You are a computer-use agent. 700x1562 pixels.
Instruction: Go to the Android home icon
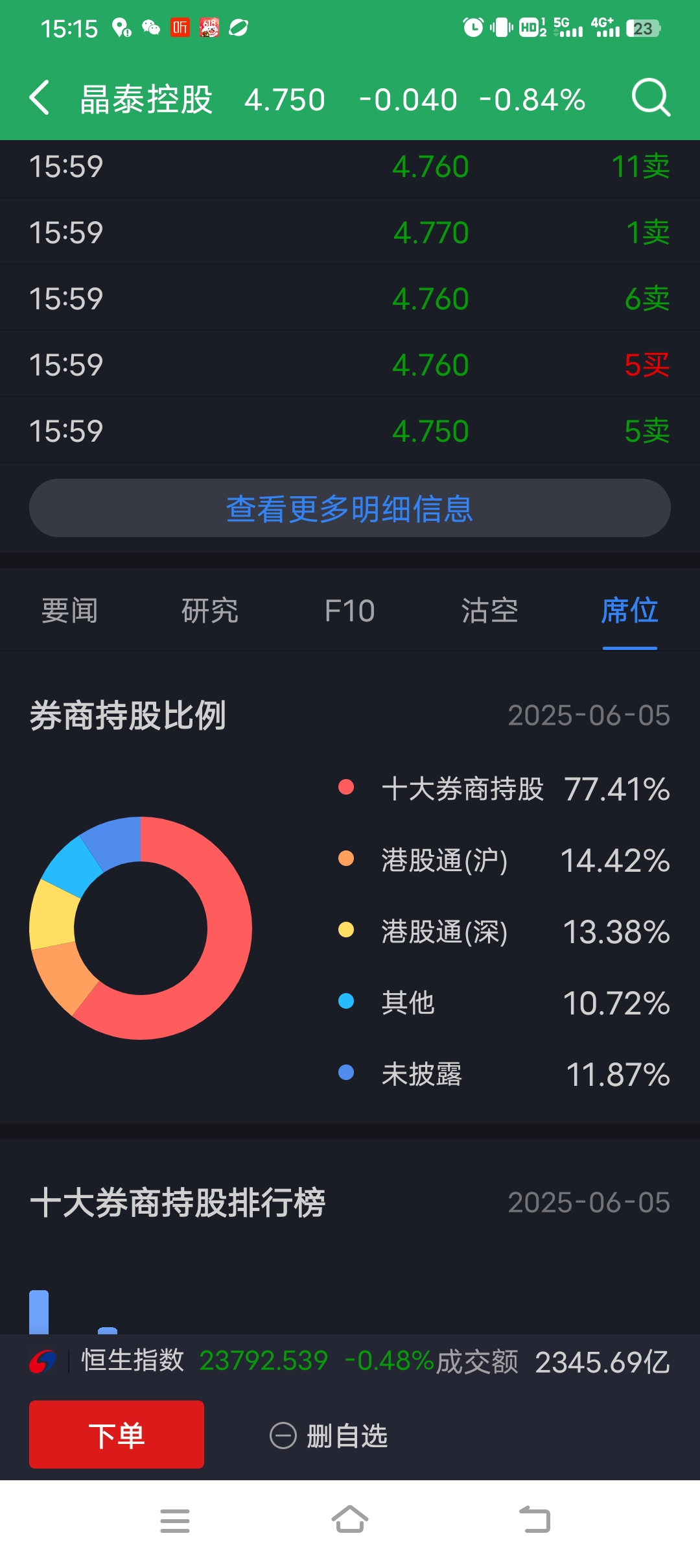(350, 1519)
